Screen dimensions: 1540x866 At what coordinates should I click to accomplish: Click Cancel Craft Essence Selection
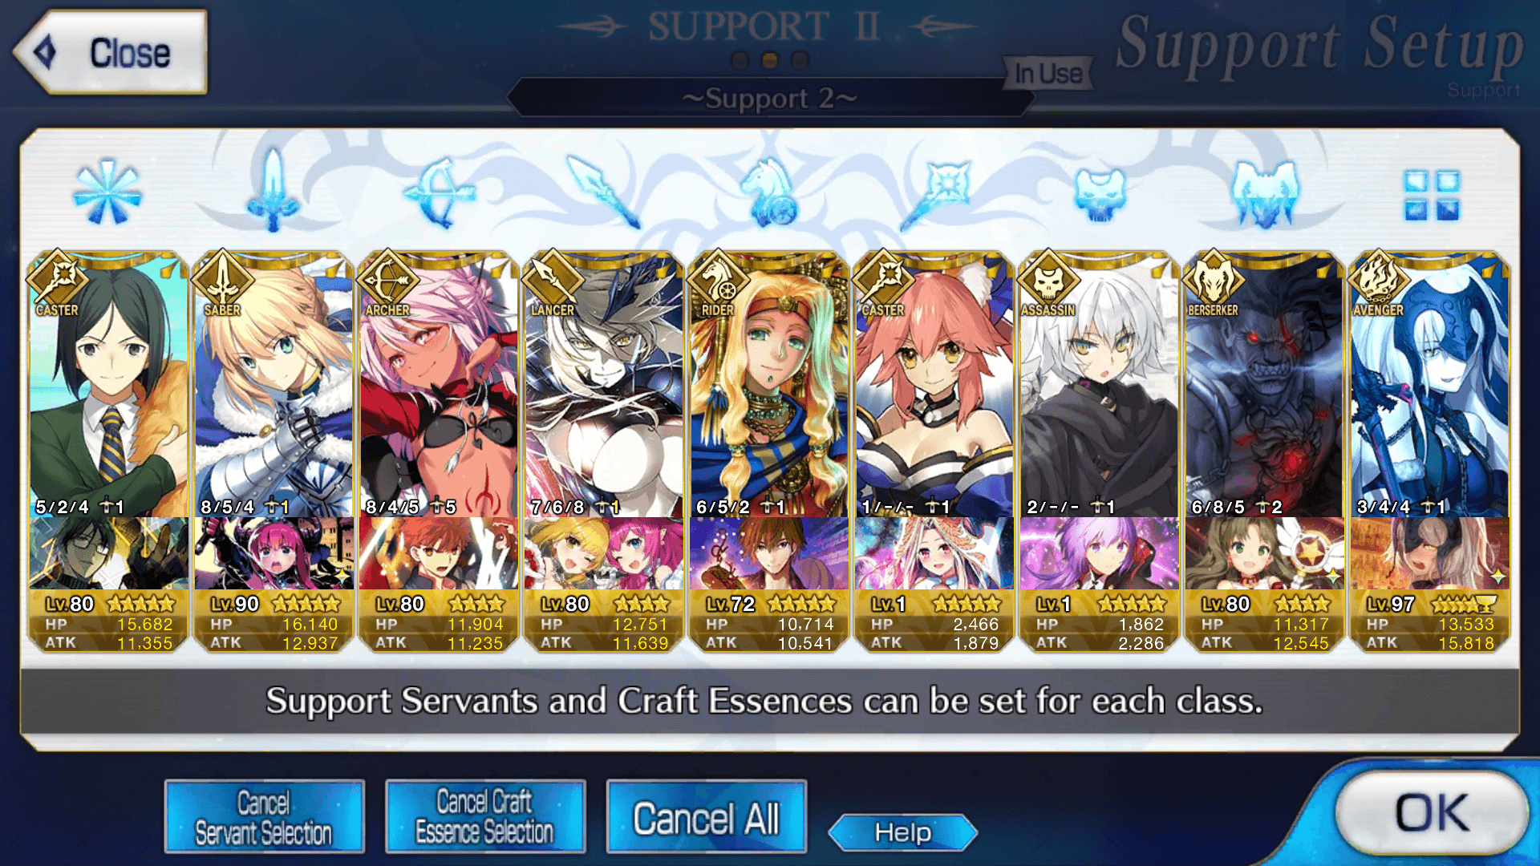coord(485,817)
